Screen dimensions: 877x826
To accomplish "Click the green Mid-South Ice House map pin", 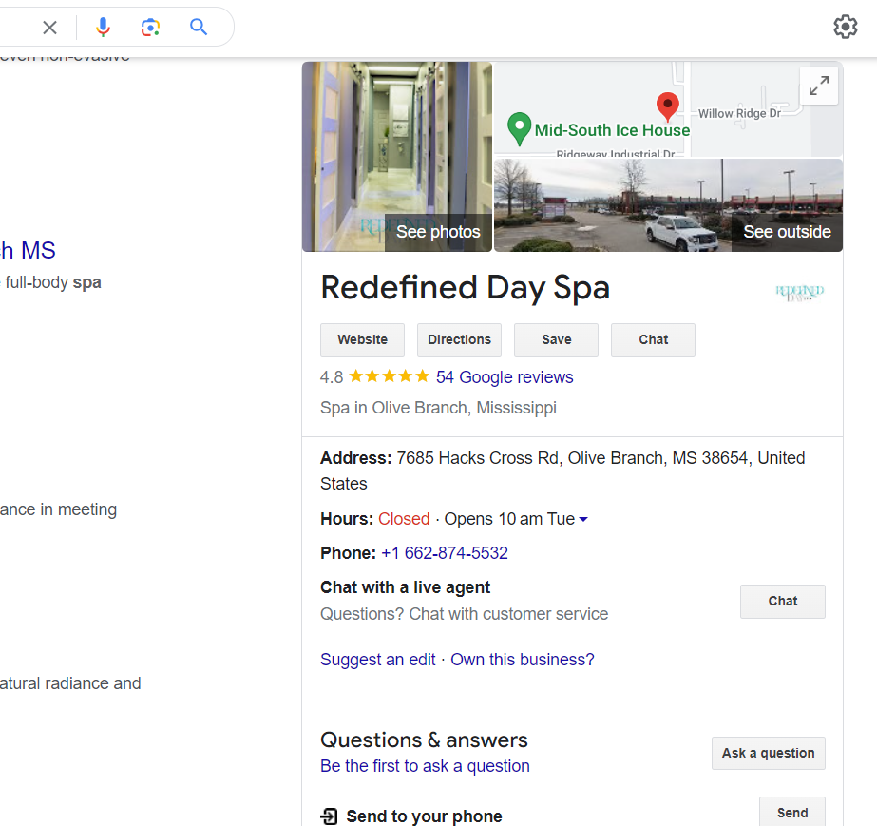I will click(519, 125).
